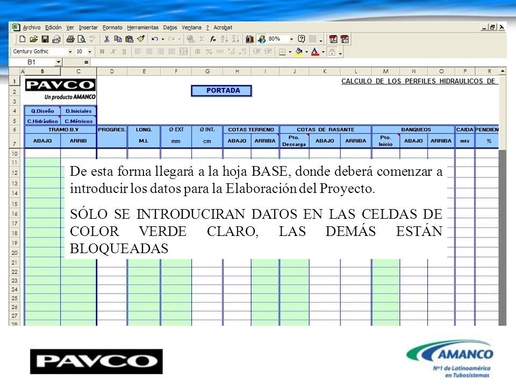
Task: Open Help with the question mark icon
Action: (302, 39)
